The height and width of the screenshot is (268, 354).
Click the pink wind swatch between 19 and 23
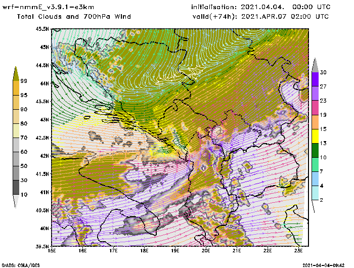click(315, 108)
